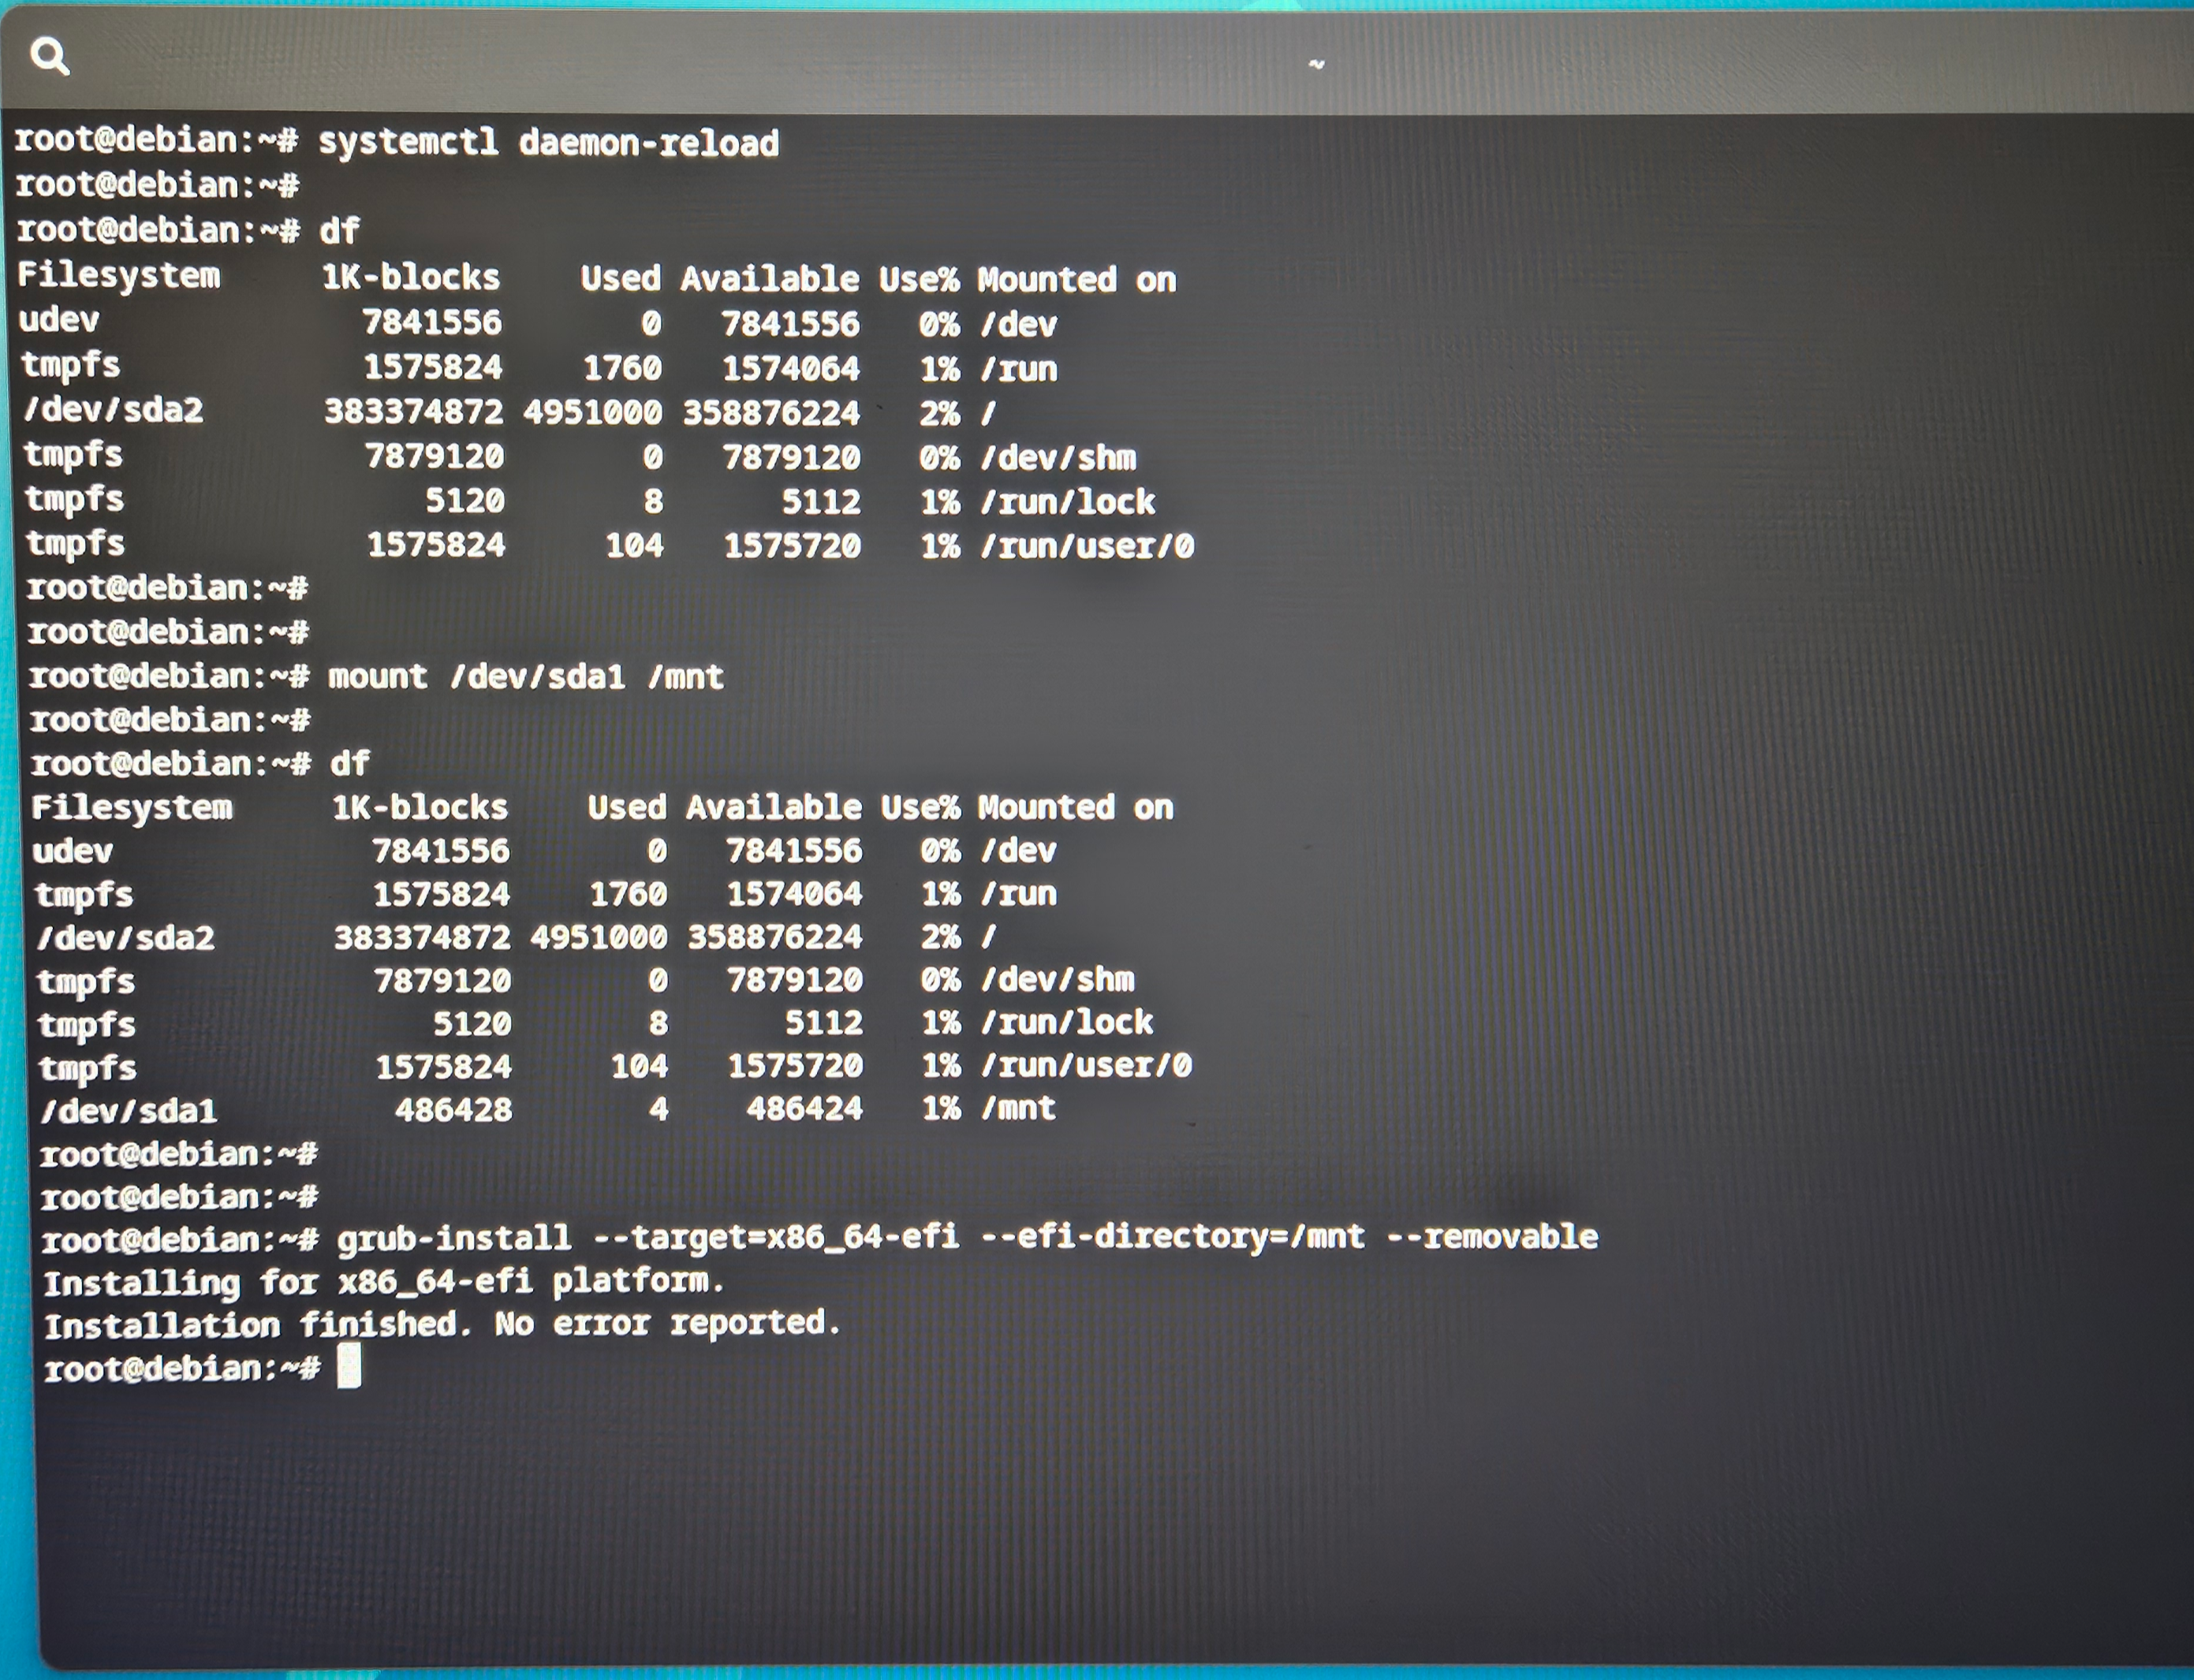
Task: Click the tilde window title
Action: [x=1316, y=64]
